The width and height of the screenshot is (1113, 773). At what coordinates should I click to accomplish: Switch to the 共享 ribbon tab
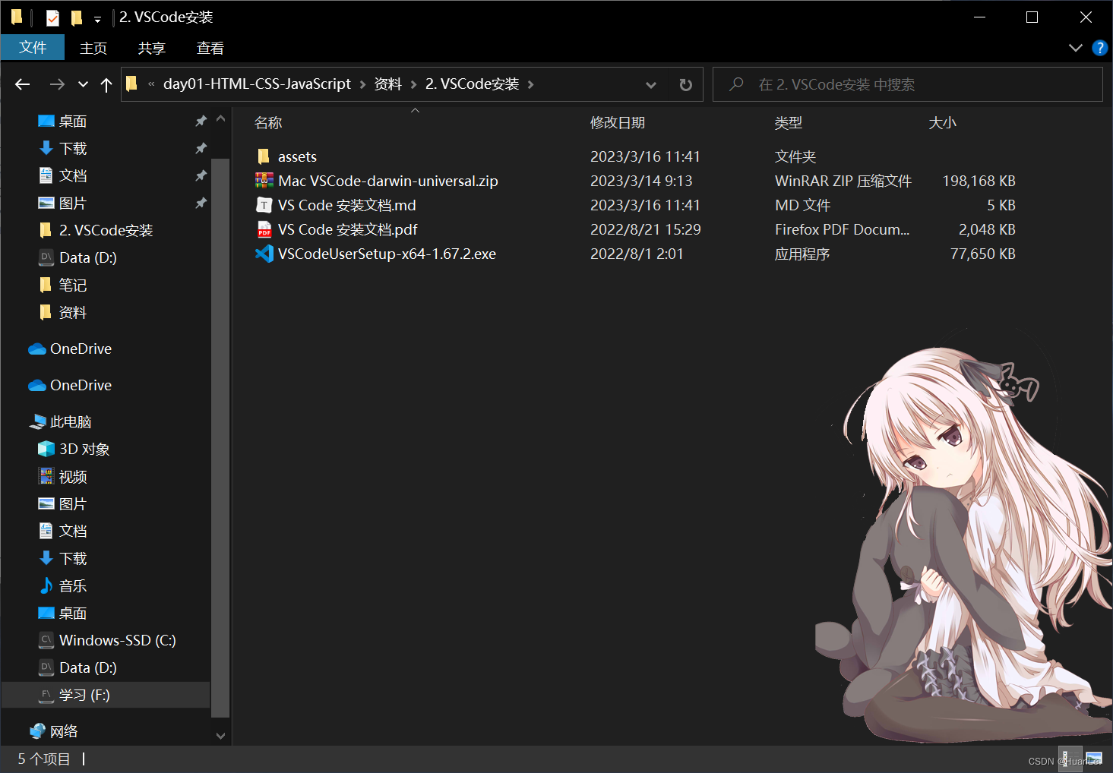click(151, 48)
